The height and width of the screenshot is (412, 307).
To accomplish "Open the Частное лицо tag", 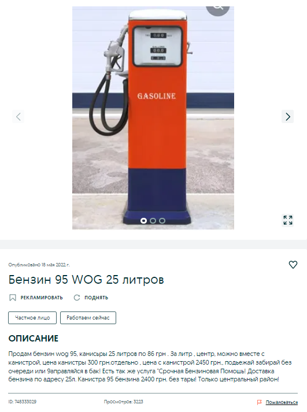I will [x=32, y=318].
